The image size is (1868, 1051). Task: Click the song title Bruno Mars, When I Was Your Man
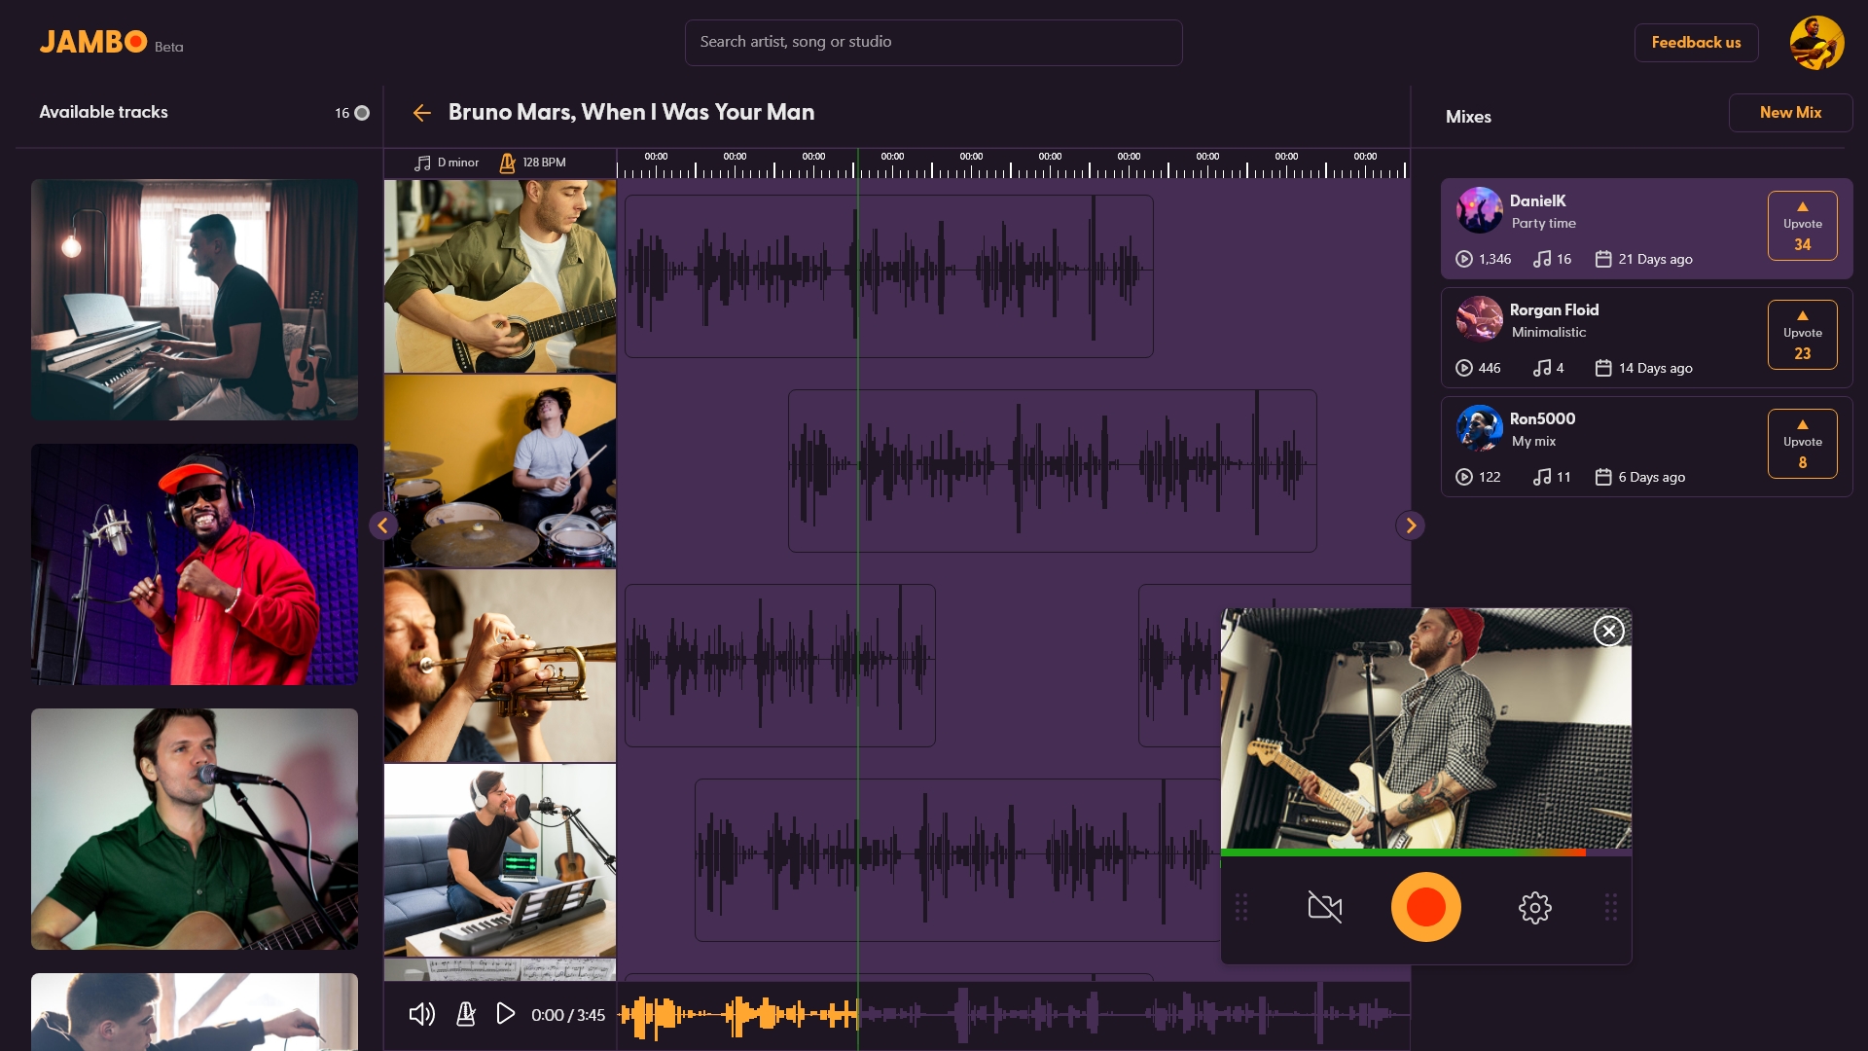coord(631,112)
